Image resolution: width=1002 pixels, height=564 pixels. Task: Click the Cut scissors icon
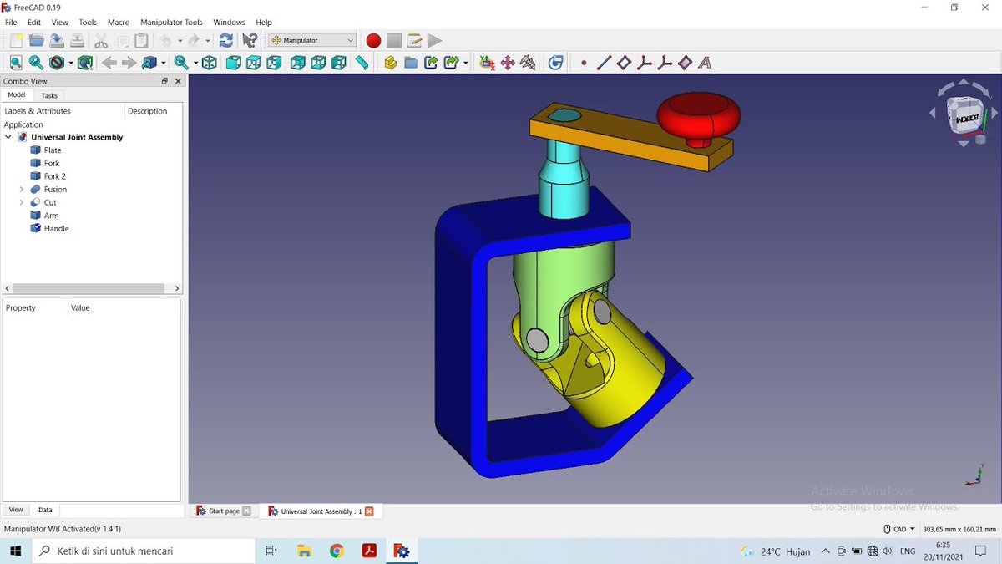101,40
